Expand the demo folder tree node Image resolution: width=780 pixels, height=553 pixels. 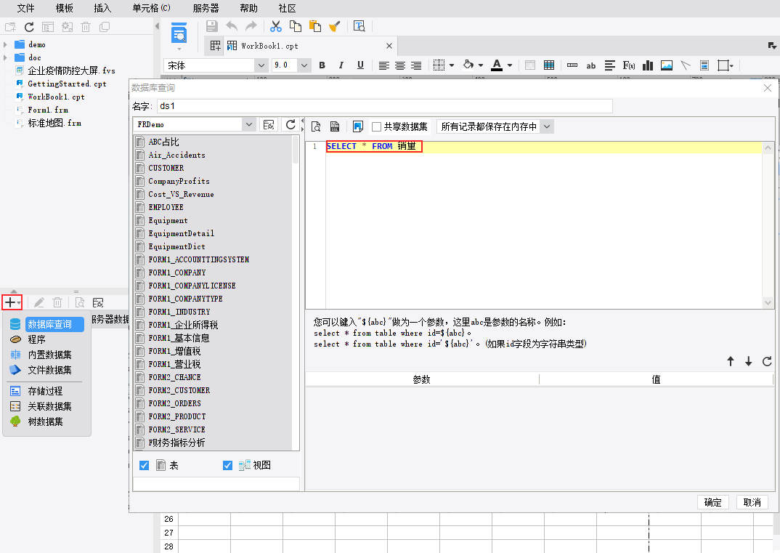pyautogui.click(x=6, y=44)
